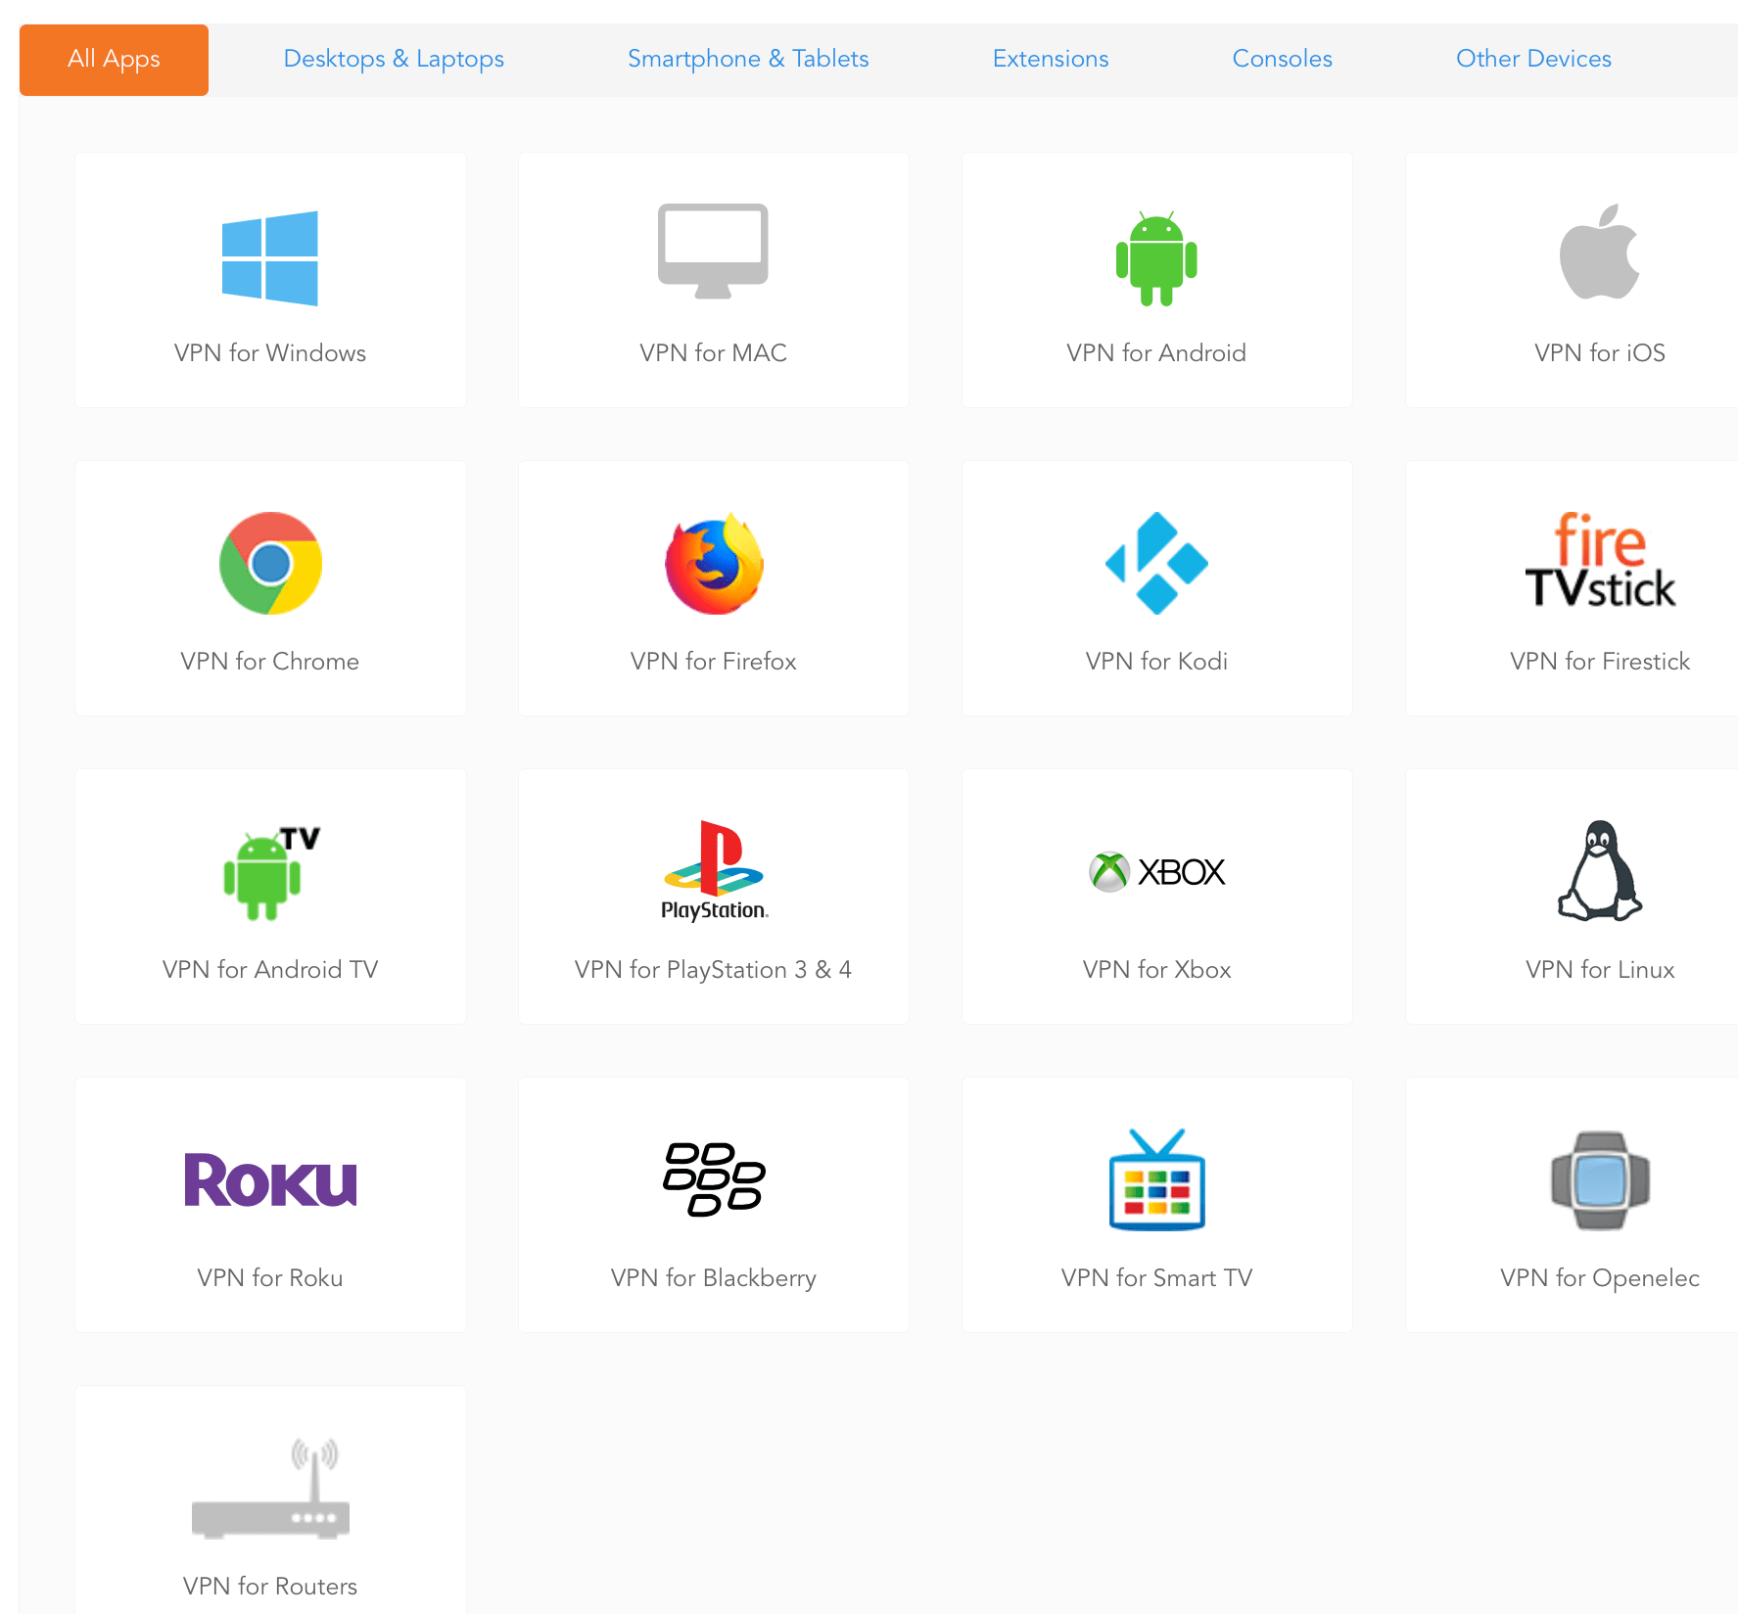Click the VPN for Openelec text

click(1600, 1278)
